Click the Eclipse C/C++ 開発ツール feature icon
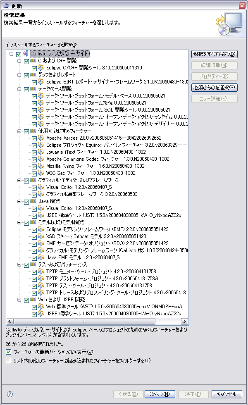This screenshot has width=248, height=405. [x=41, y=68]
